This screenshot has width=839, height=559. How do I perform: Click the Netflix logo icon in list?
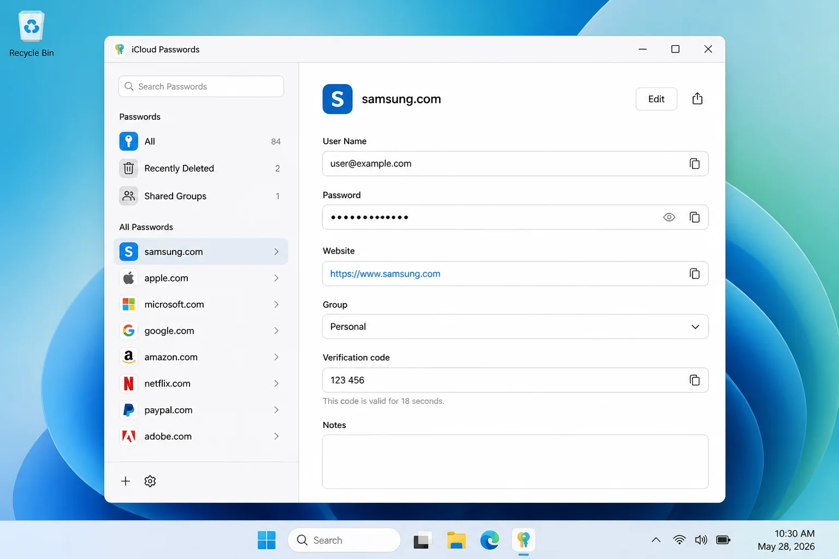click(128, 383)
